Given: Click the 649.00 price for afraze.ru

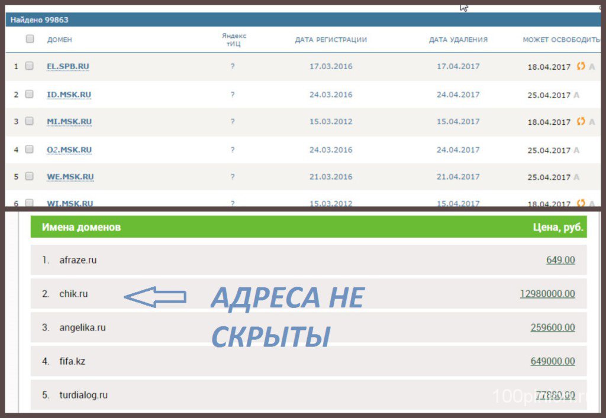Looking at the screenshot, I should [560, 260].
